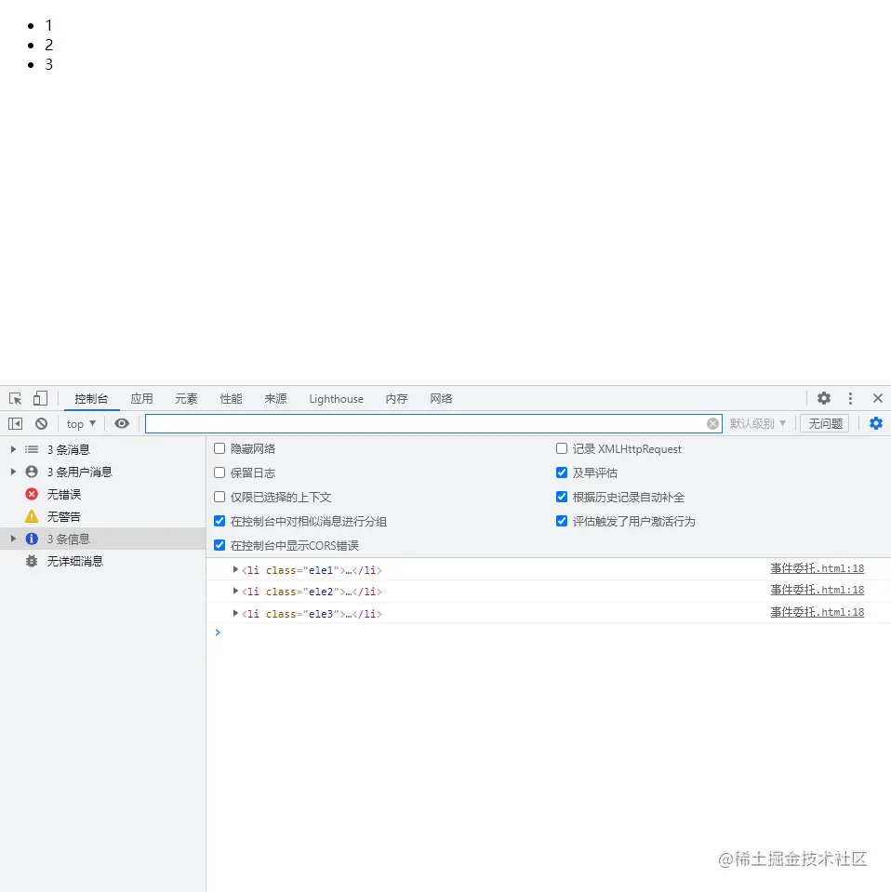This screenshot has height=892, width=891.
Task: Click list item 1 on the page
Action: [49, 26]
